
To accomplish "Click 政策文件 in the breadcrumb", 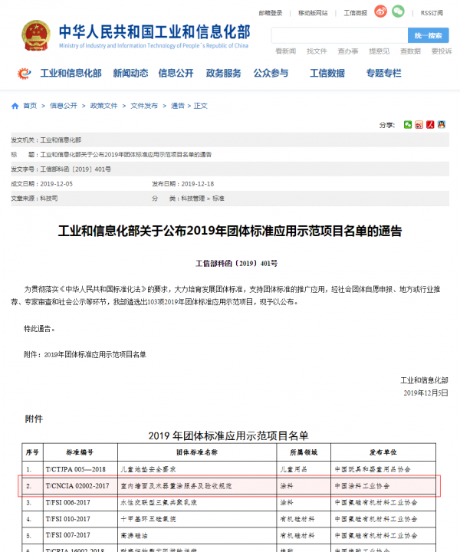I will coord(104,106).
